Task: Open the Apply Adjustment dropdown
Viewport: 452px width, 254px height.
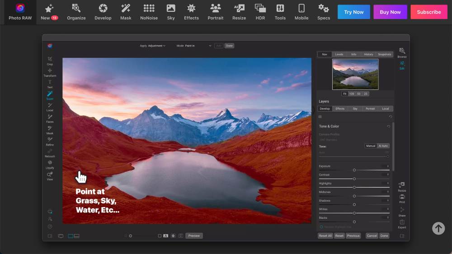Action: tap(155, 46)
